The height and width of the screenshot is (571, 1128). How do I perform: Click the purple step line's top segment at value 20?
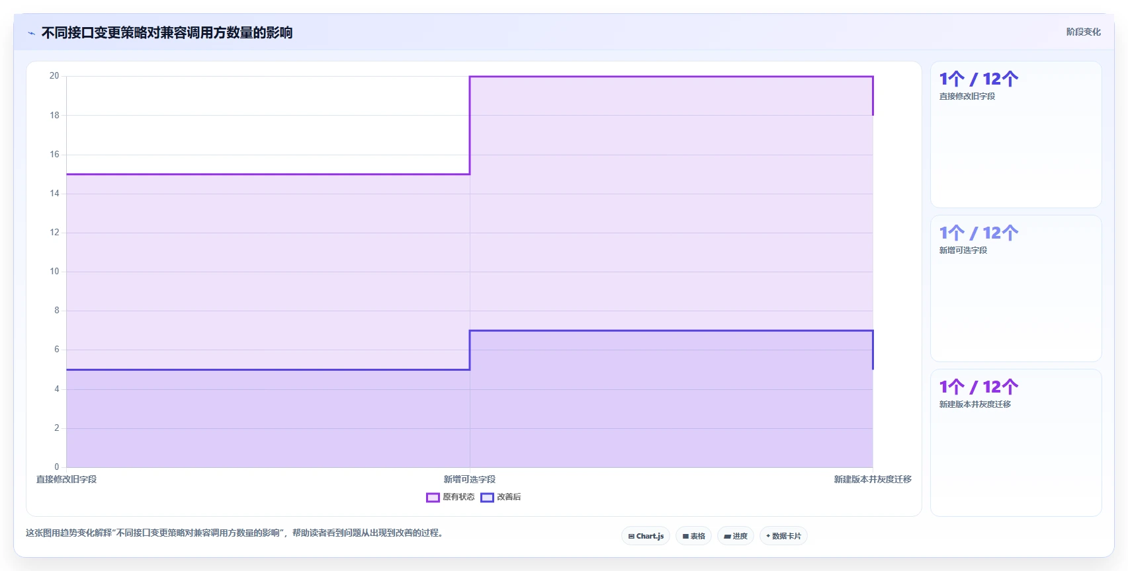click(x=672, y=77)
